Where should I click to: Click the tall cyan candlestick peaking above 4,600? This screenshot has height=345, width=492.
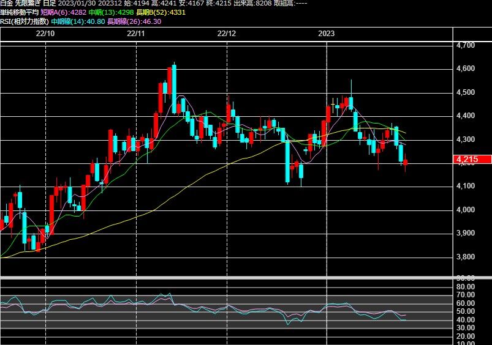click(x=174, y=89)
